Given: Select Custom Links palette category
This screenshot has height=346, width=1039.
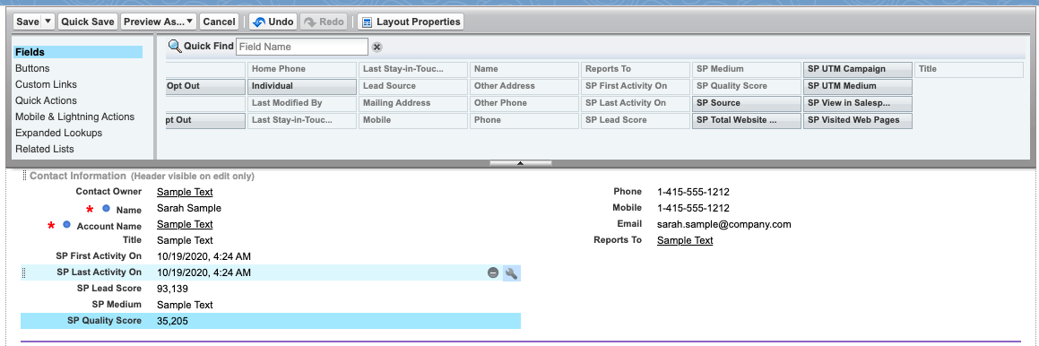Looking at the screenshot, I should 46,84.
